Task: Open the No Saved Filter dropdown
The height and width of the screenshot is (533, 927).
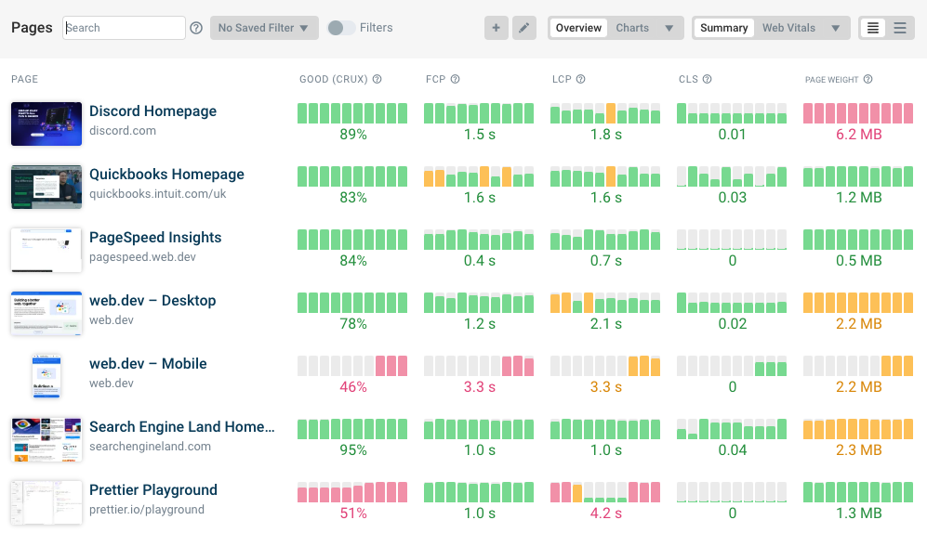Action: [264, 28]
